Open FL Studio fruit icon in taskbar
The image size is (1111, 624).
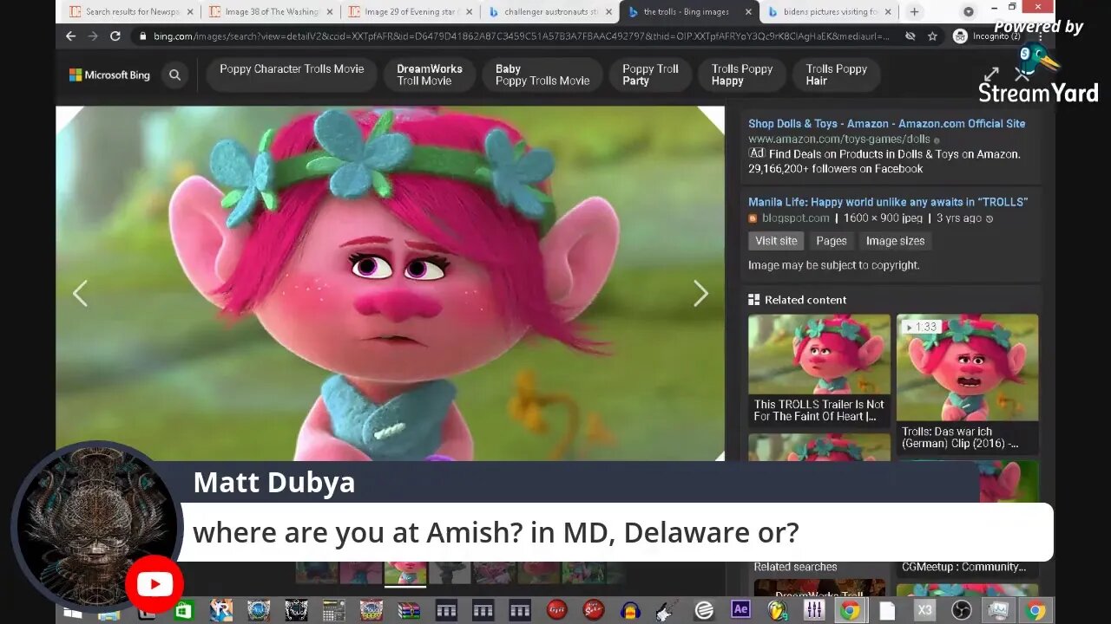pos(777,611)
